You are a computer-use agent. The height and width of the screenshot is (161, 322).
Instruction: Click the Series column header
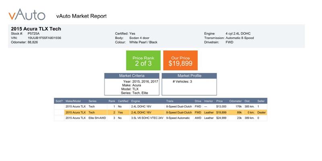93,101
